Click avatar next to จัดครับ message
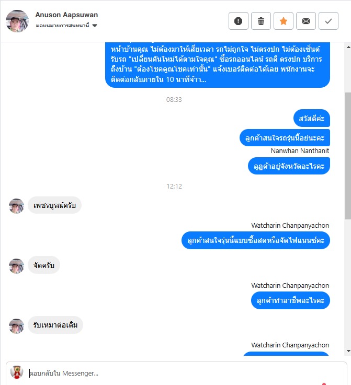The image size is (351, 385). click(16, 266)
